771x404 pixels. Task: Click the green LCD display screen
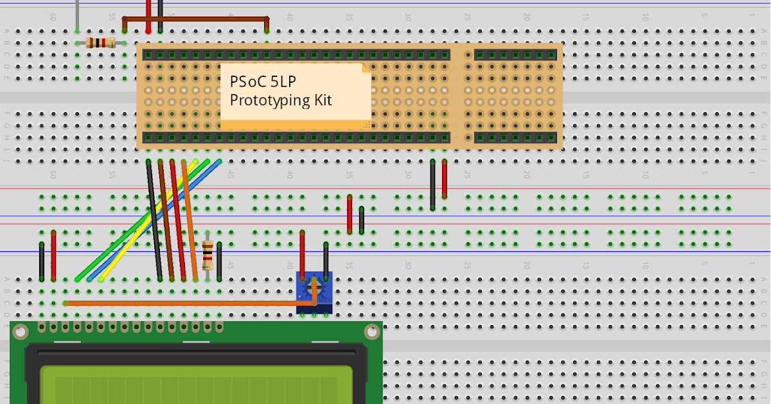point(196,385)
